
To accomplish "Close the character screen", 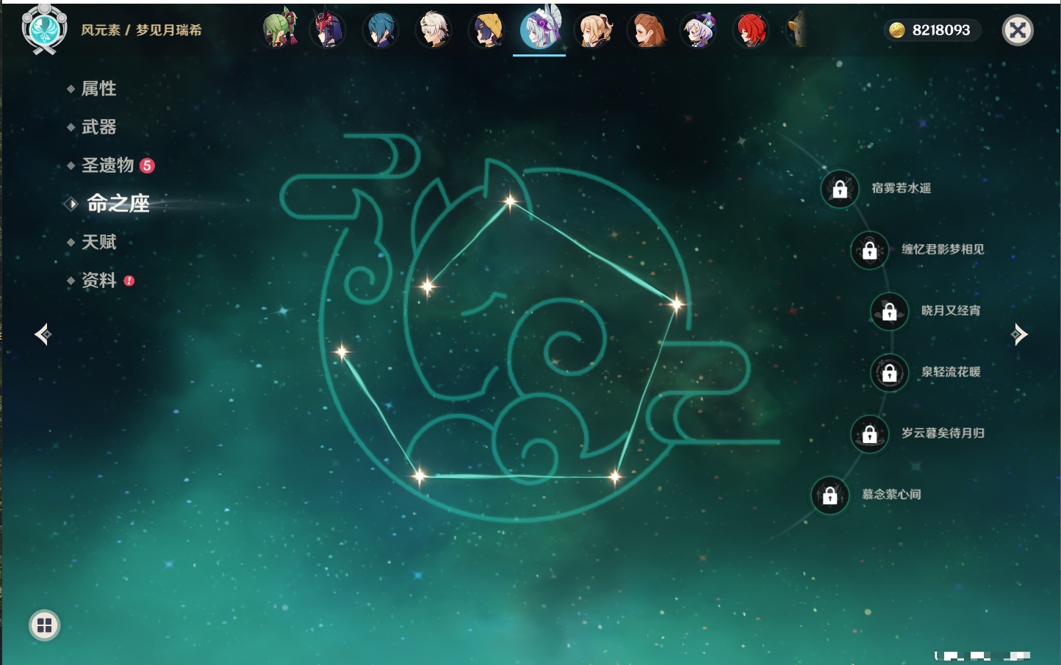I will tap(1018, 30).
